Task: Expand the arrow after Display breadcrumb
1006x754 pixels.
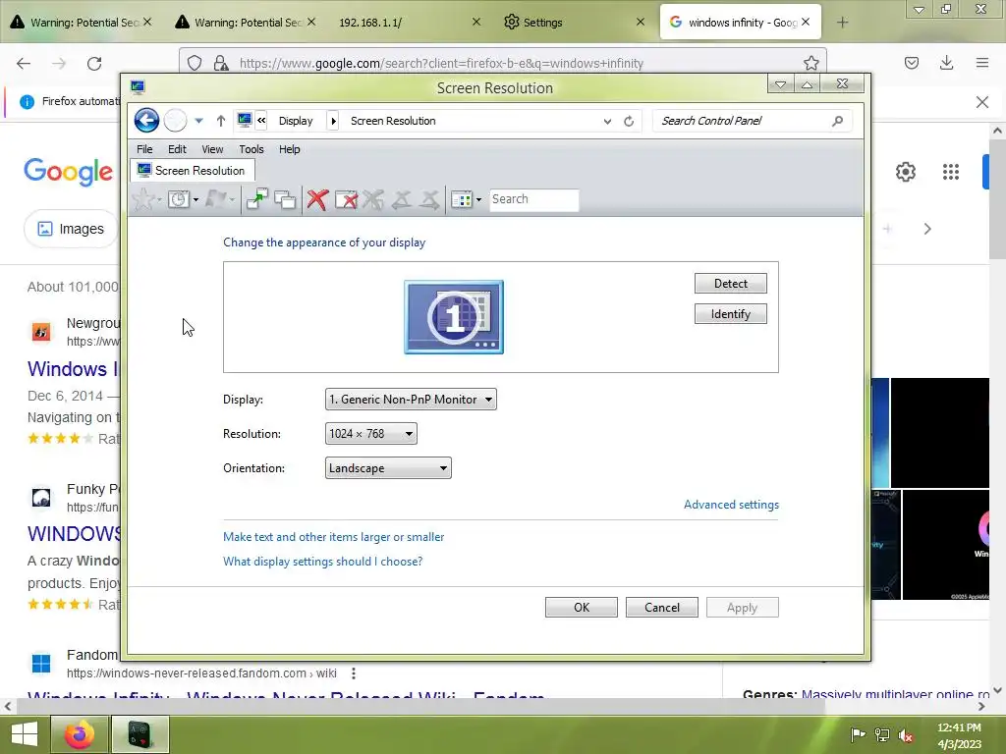Action: (333, 121)
